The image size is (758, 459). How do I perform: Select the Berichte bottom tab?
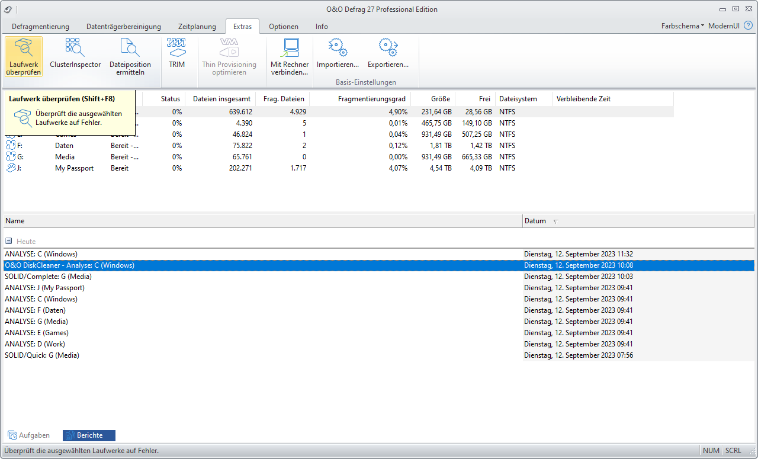[89, 435]
